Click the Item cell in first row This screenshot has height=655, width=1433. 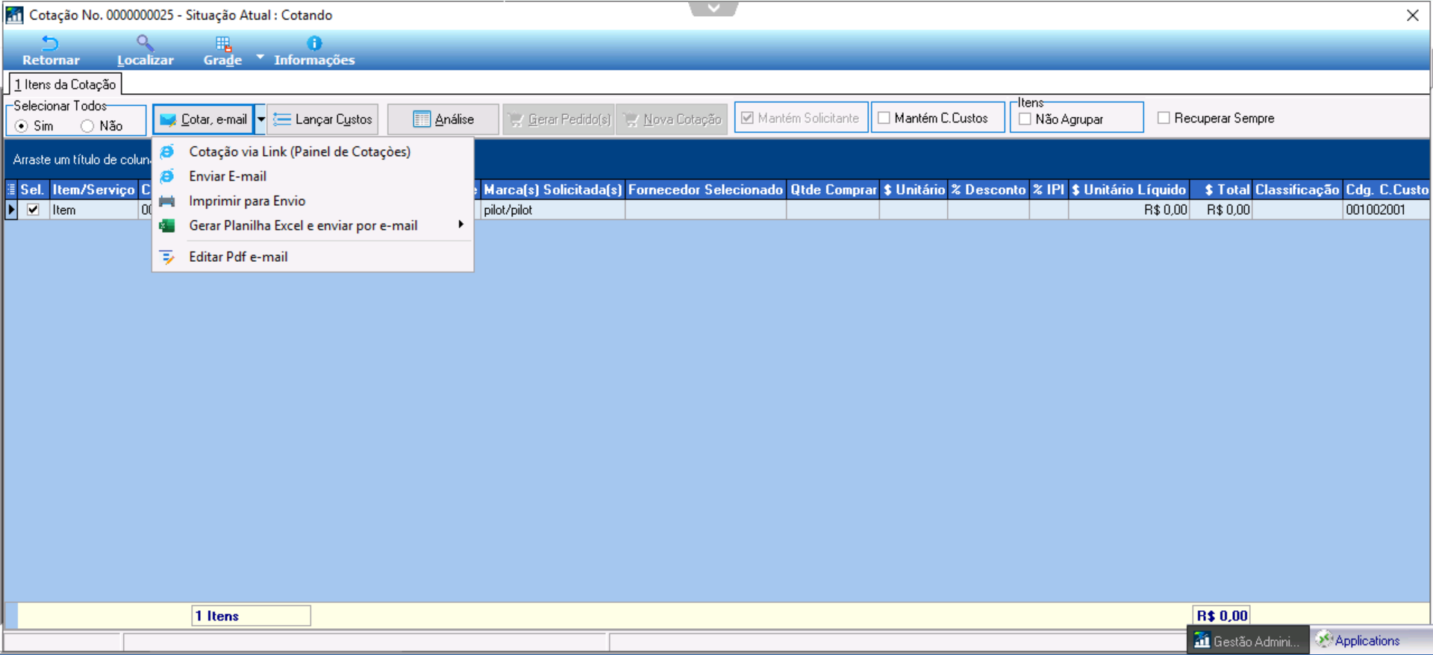(x=93, y=210)
